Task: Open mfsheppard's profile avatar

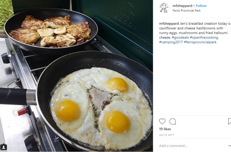Action: (x=164, y=8)
